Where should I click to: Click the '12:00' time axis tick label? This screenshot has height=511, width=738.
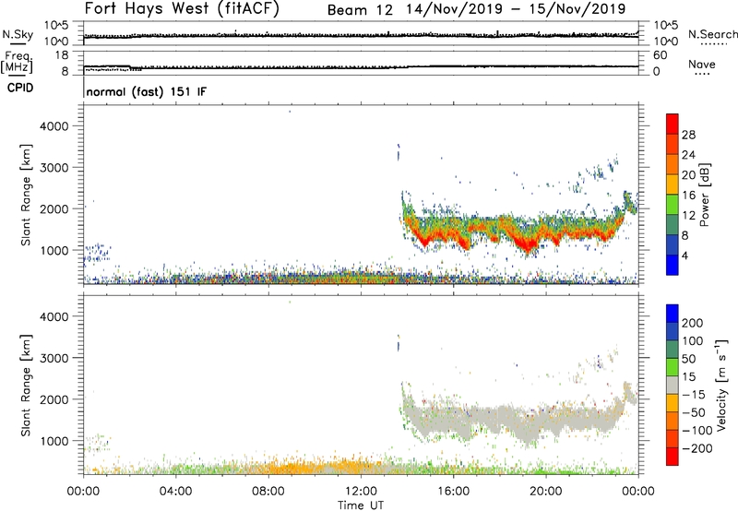[x=361, y=492]
